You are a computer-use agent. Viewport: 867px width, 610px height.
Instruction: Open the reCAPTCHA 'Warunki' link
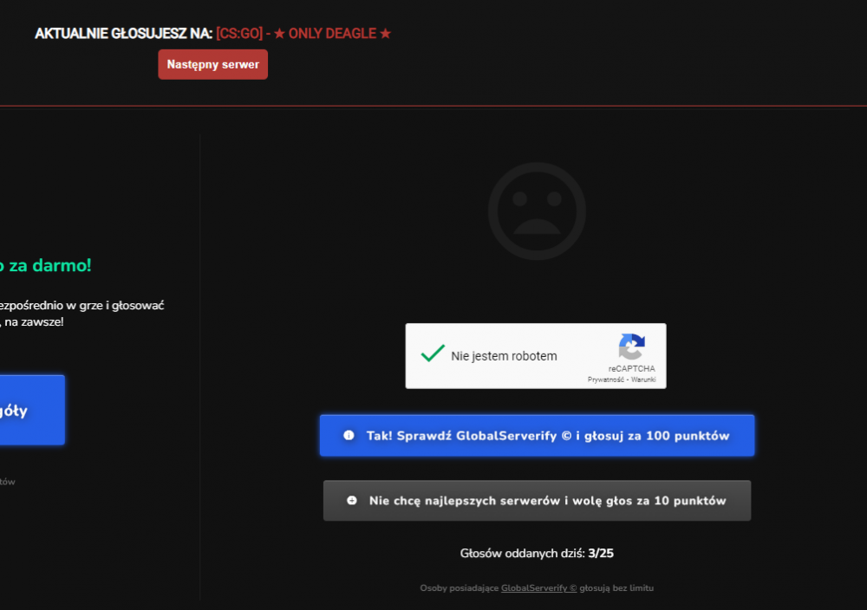(x=643, y=380)
